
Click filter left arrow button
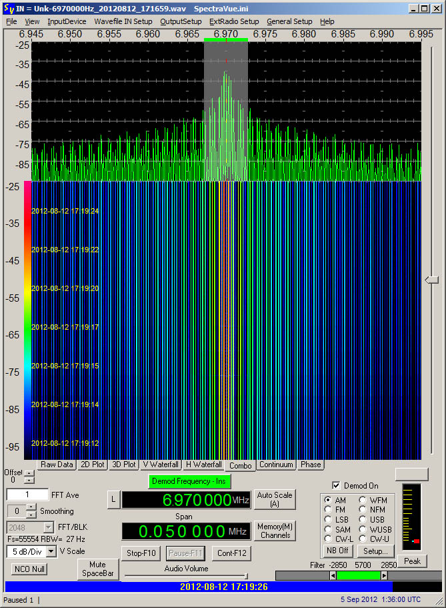pos(333,575)
